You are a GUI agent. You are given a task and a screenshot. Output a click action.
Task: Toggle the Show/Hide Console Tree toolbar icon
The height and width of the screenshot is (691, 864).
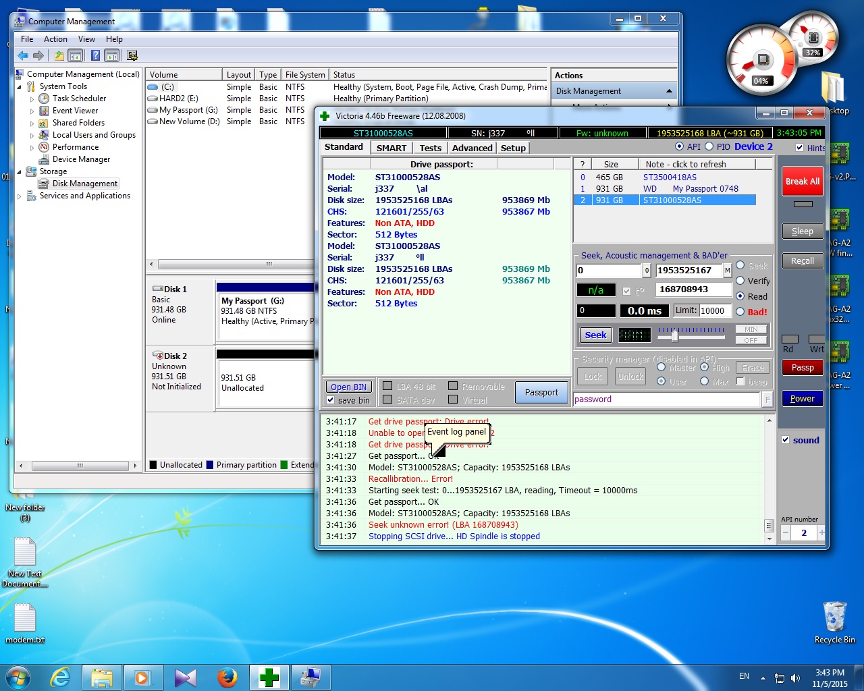pyautogui.click(x=76, y=55)
